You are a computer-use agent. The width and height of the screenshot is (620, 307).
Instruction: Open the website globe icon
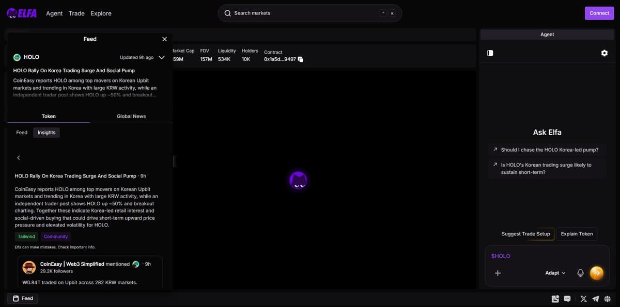(x=608, y=299)
